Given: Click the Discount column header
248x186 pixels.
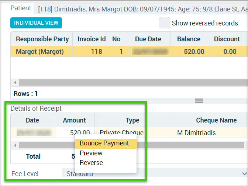Looking at the screenshot, I should (225, 39).
